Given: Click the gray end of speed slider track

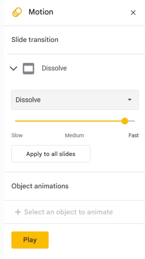Looking at the screenshot, I should 132,121.
